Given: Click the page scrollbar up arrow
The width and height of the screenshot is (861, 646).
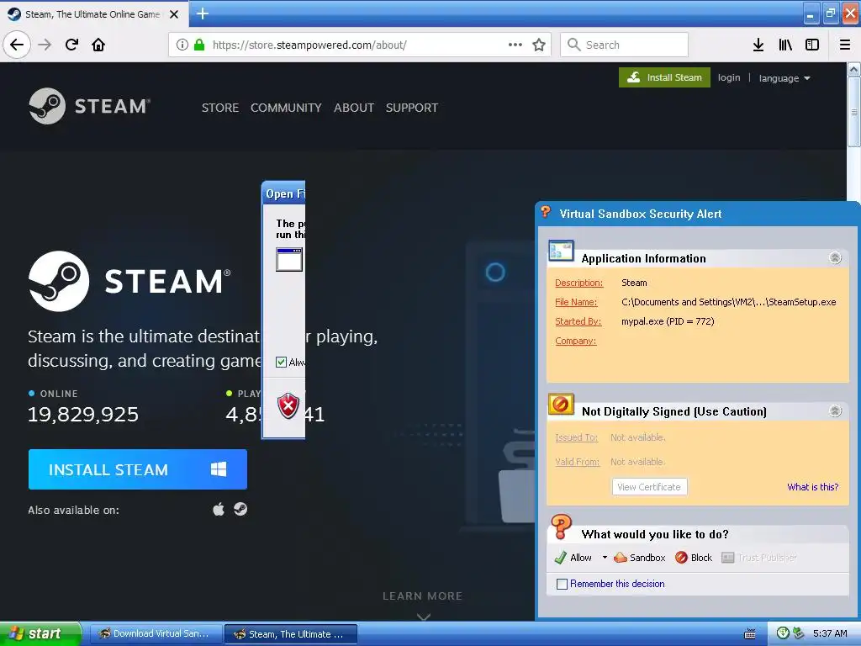Looking at the screenshot, I should pyautogui.click(x=854, y=70).
